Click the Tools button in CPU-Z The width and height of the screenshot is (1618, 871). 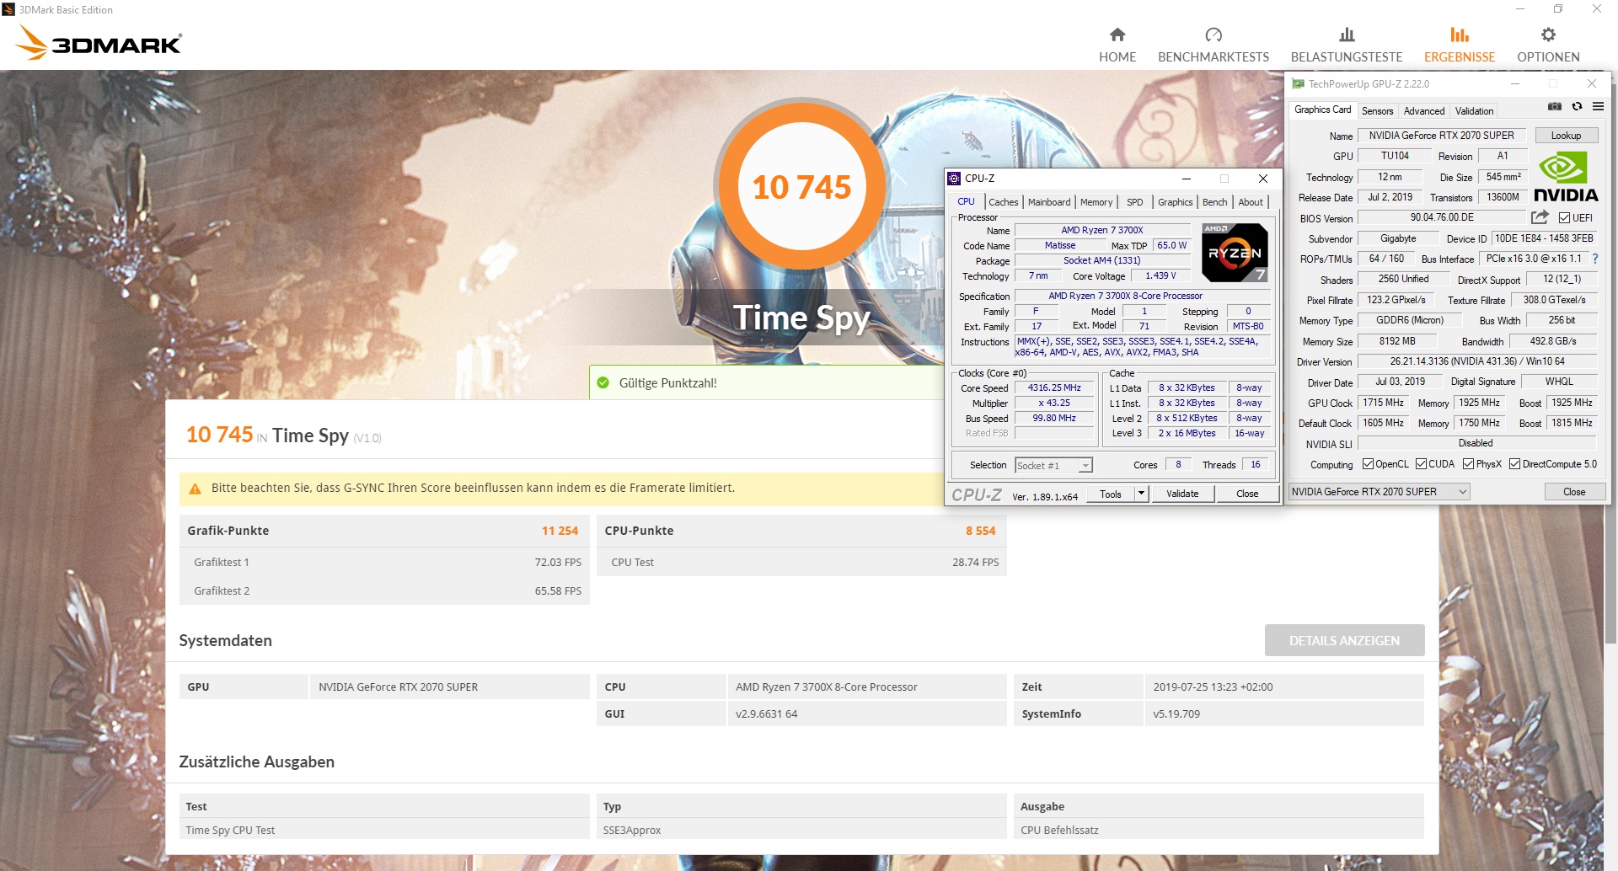click(1111, 494)
